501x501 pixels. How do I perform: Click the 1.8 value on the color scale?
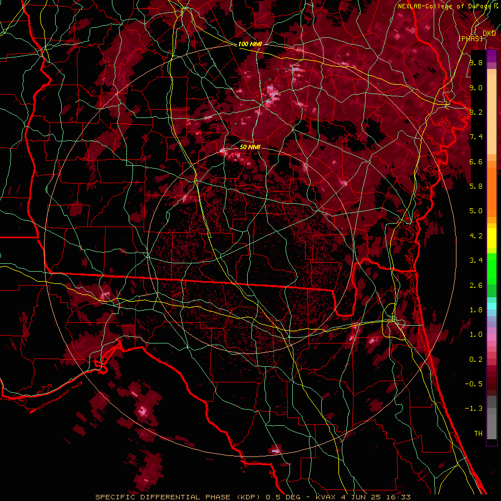point(476,310)
